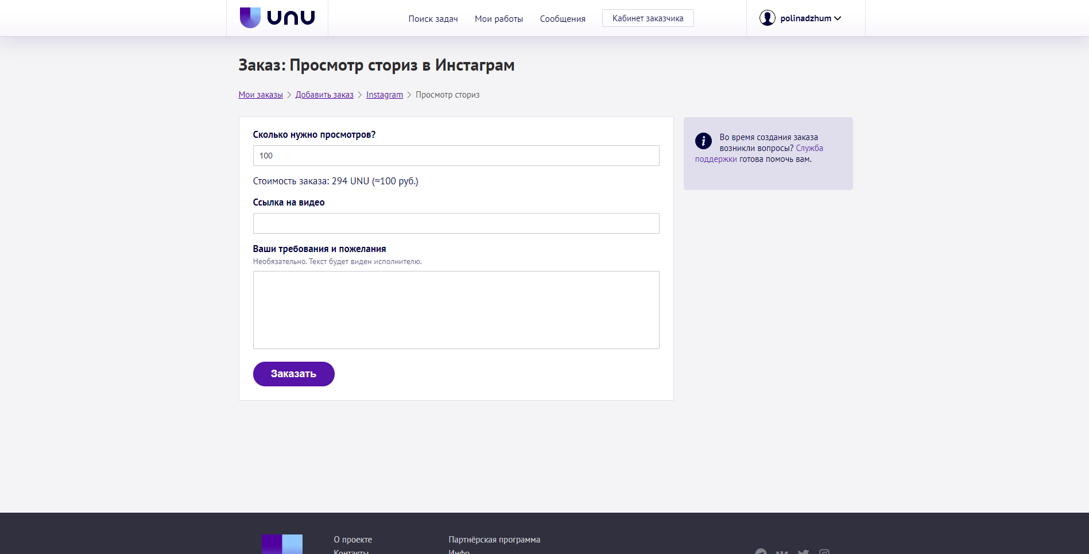
Task: Open Партнёрская программа in the footer
Action: tap(494, 540)
